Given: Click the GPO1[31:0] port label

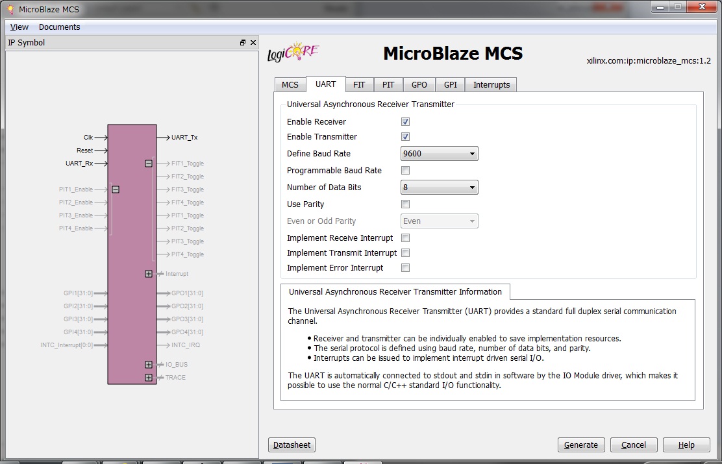Looking at the screenshot, I should (x=187, y=293).
